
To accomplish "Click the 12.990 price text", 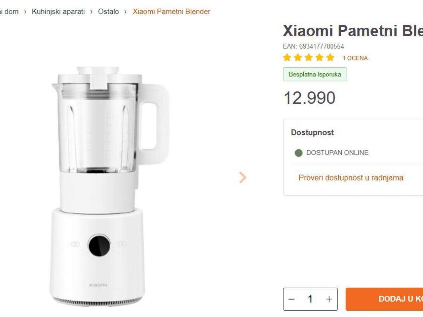I will click(310, 98).
